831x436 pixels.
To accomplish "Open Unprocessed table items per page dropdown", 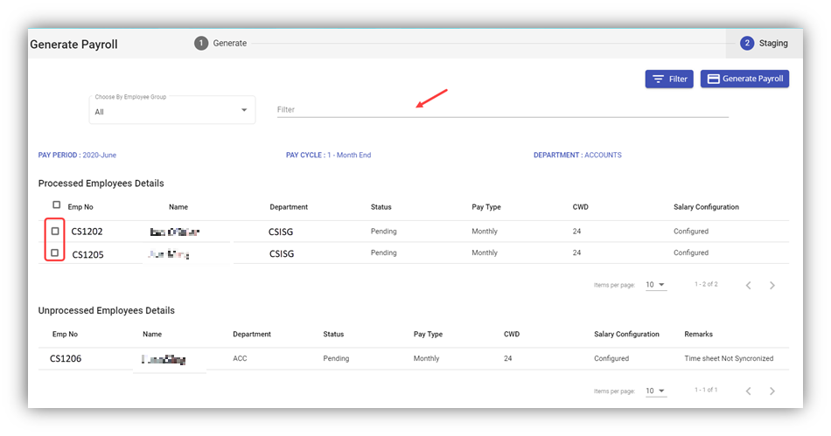I will [655, 391].
